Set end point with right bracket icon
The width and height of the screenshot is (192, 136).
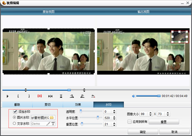click(x=29, y=96)
